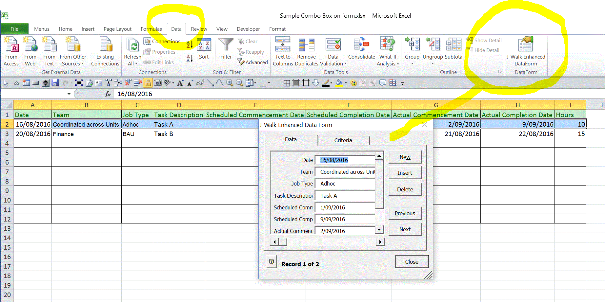Click the new comment toolbar icon
This screenshot has height=302, width=605.
point(382,83)
